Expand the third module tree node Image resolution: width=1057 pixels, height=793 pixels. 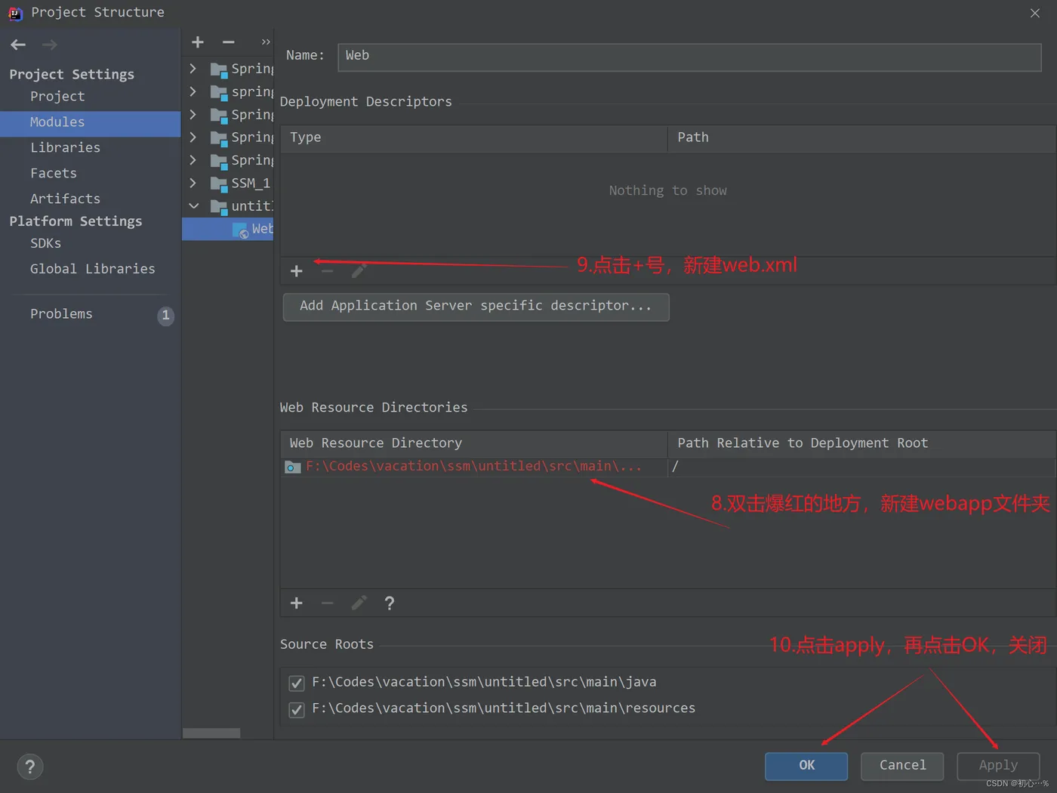(193, 115)
